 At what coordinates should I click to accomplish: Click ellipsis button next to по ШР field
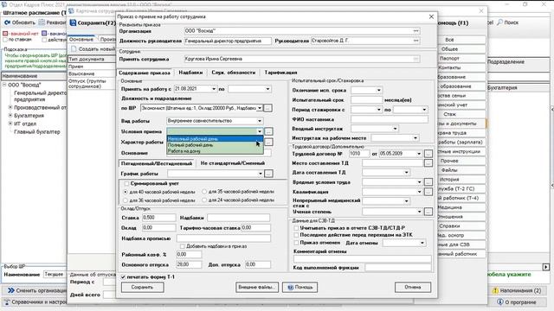267,108
